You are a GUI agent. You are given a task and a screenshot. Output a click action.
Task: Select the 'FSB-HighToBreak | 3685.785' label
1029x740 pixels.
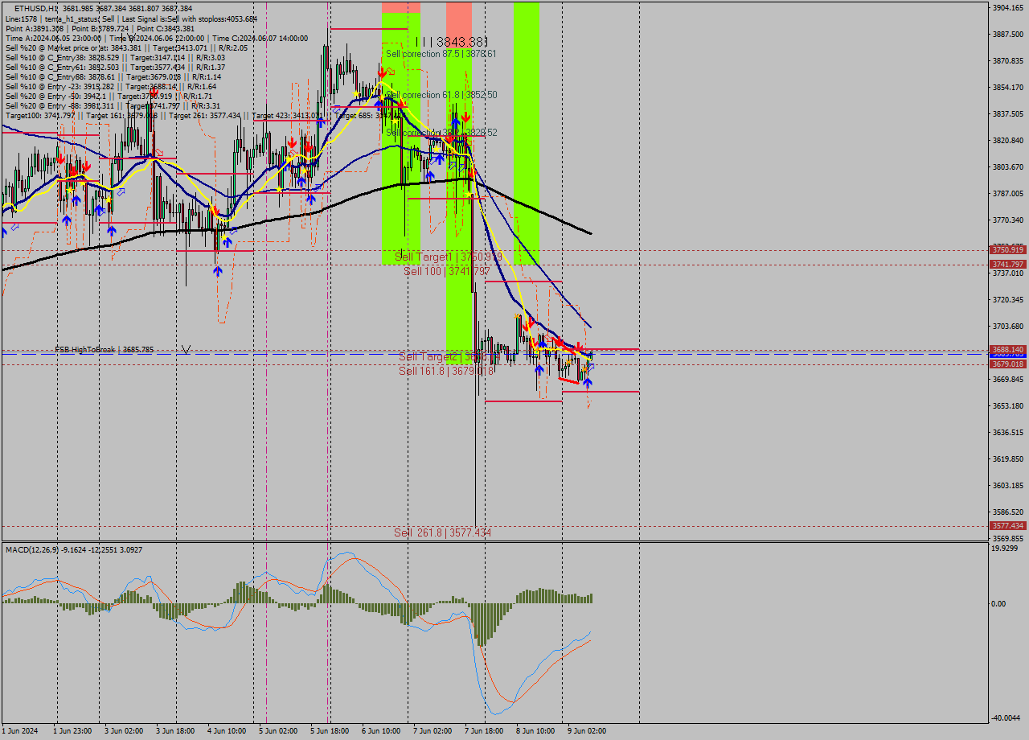tap(105, 350)
